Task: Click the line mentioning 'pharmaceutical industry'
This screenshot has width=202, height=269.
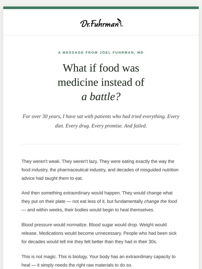Action: coord(100,170)
